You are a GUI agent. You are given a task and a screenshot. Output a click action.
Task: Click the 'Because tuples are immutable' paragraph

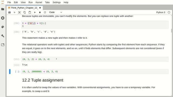(x=78, y=16)
